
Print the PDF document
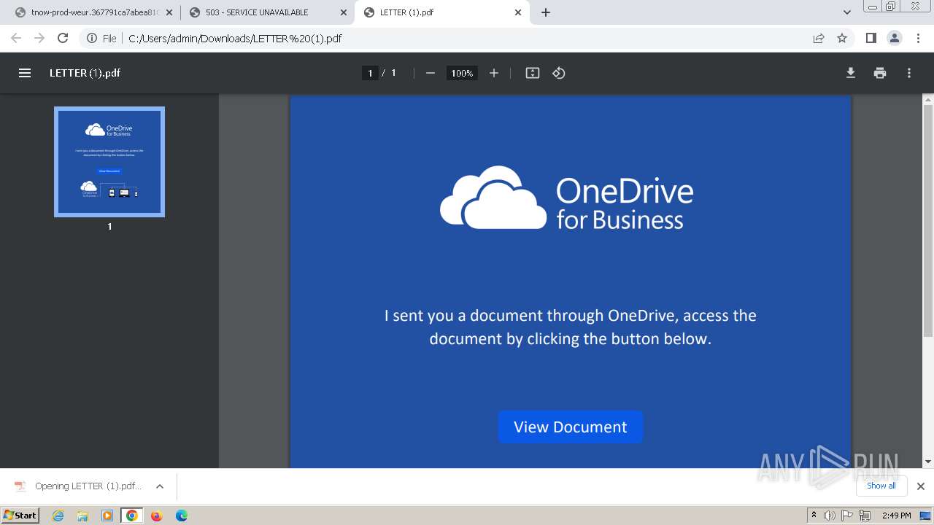tap(880, 73)
